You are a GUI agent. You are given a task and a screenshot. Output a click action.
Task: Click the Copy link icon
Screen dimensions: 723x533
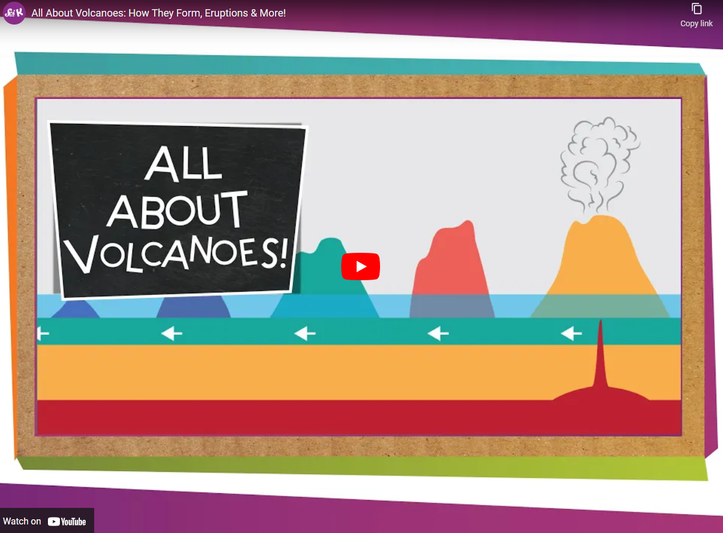[697, 9]
